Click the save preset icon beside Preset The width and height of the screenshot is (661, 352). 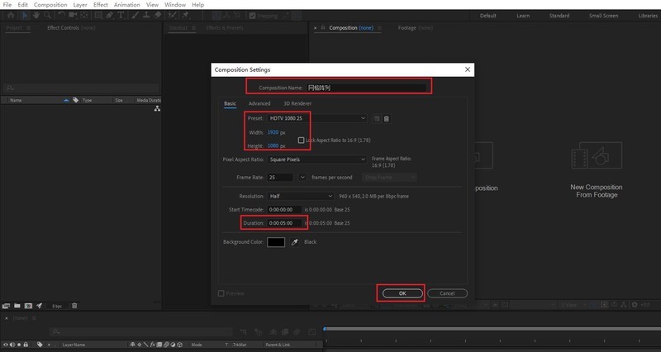tap(376, 119)
